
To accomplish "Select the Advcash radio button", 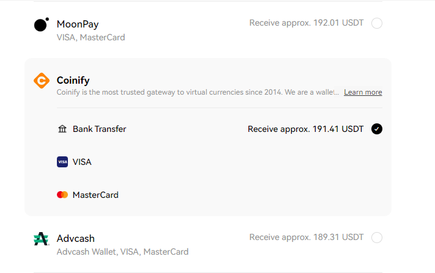I will [x=377, y=238].
